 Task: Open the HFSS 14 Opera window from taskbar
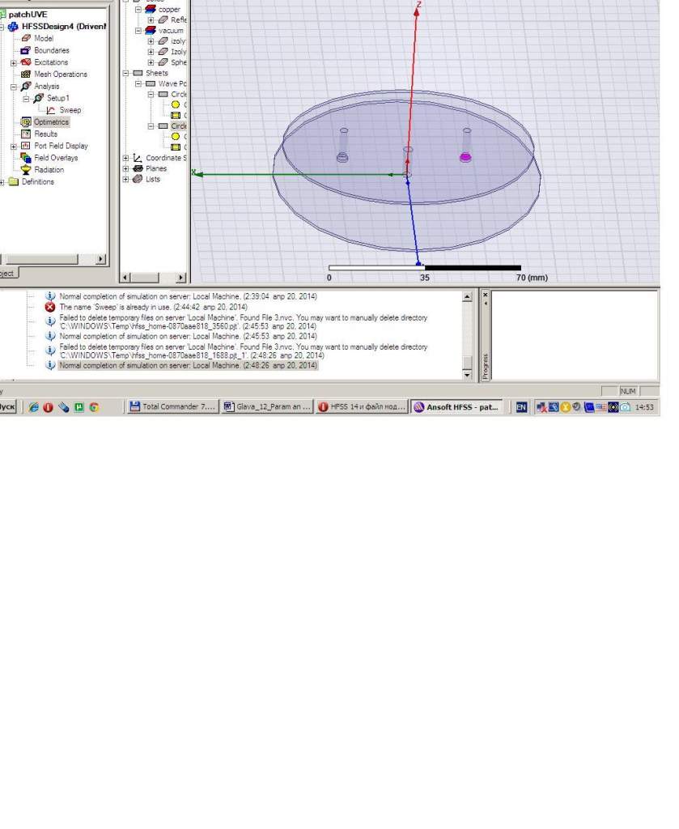click(x=362, y=406)
